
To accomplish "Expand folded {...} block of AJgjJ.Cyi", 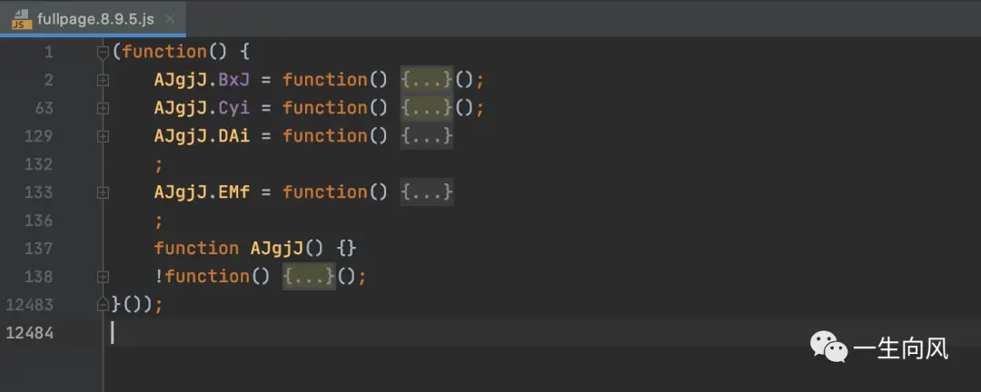I will [427, 108].
